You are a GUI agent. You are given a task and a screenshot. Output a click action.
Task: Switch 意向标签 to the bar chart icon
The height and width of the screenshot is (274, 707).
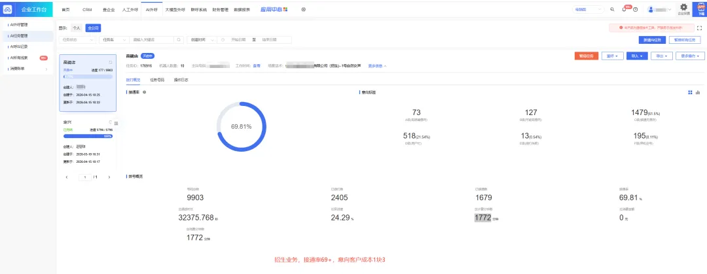[698, 92]
